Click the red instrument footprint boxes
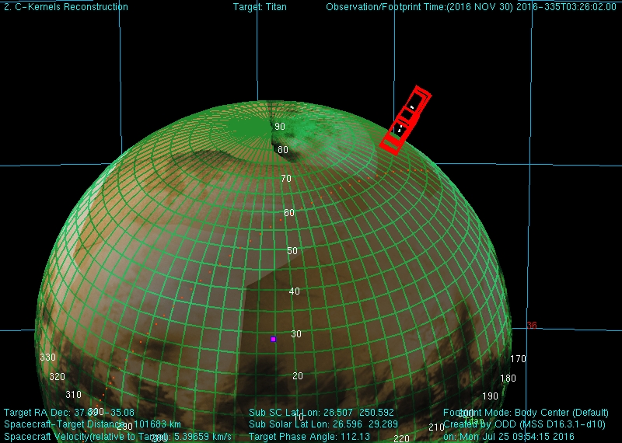This screenshot has width=622, height=443. coord(405,120)
